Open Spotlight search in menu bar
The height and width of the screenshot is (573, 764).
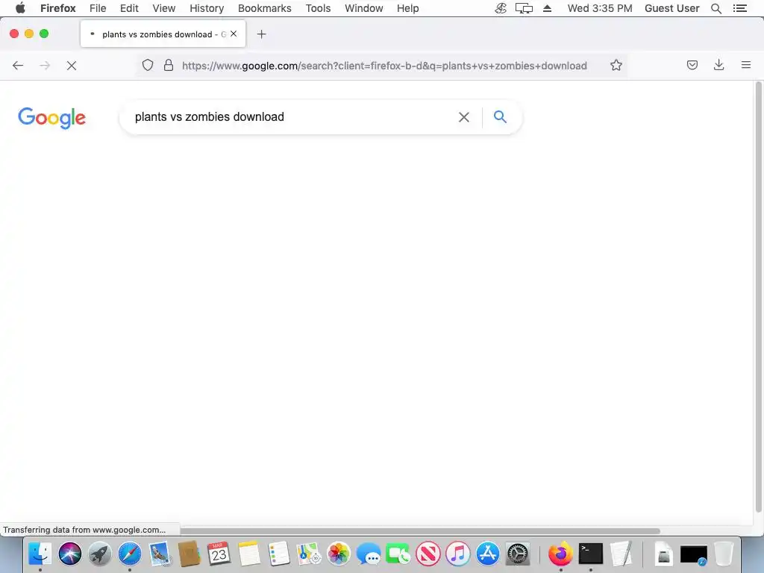[x=716, y=8]
